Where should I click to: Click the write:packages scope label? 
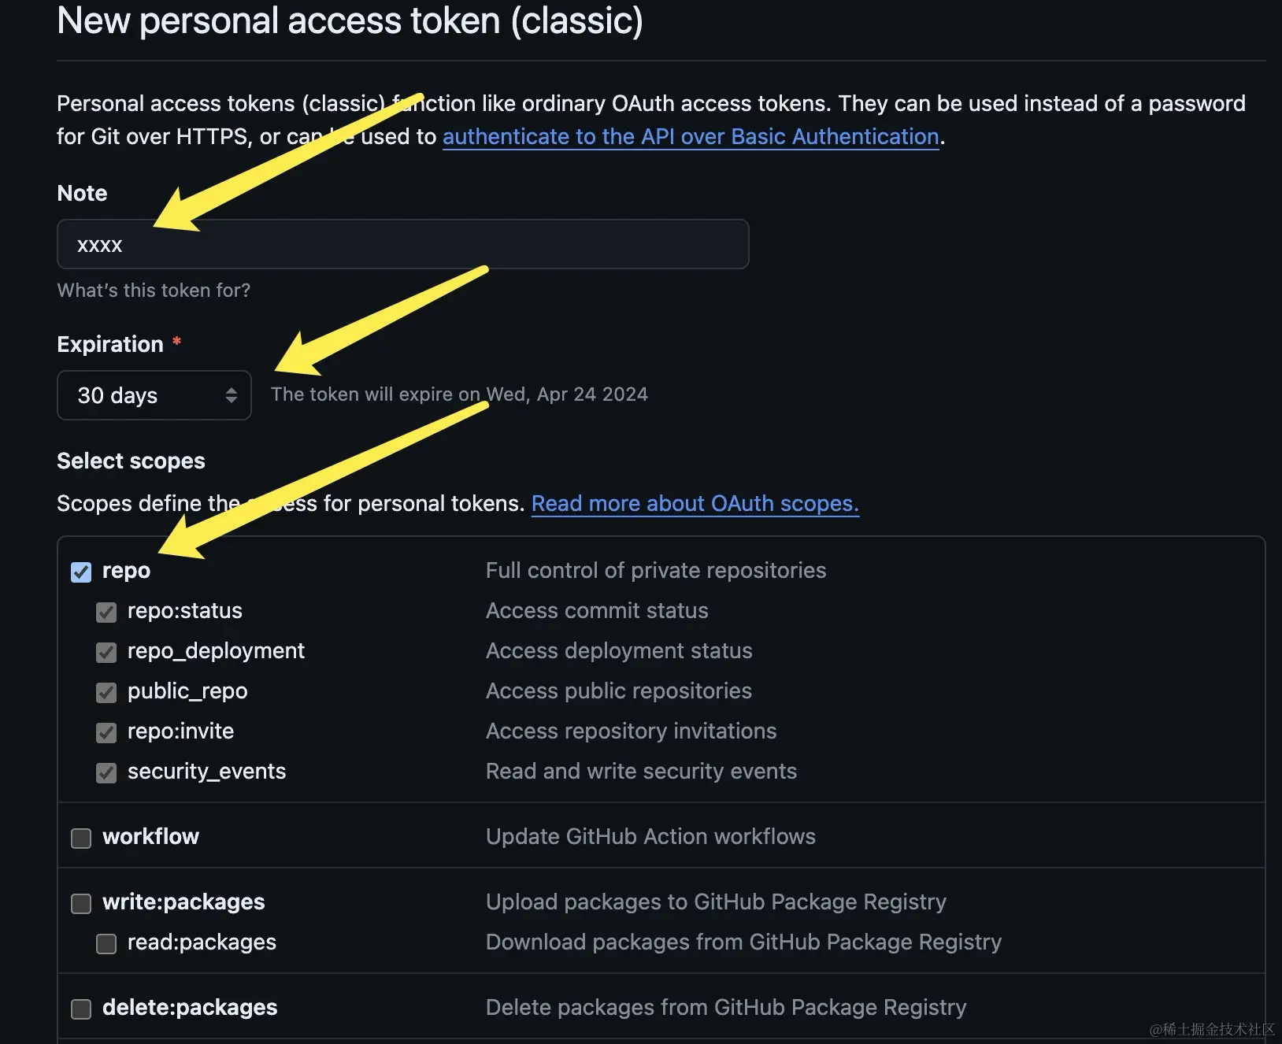pyautogui.click(x=183, y=902)
